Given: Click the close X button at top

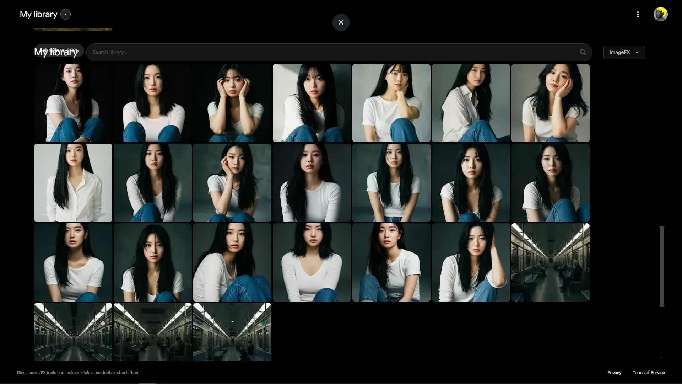Looking at the screenshot, I should (341, 22).
